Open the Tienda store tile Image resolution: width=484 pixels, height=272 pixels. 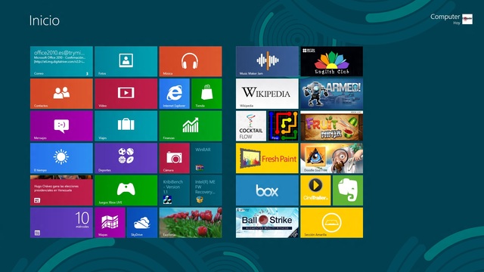click(206, 94)
